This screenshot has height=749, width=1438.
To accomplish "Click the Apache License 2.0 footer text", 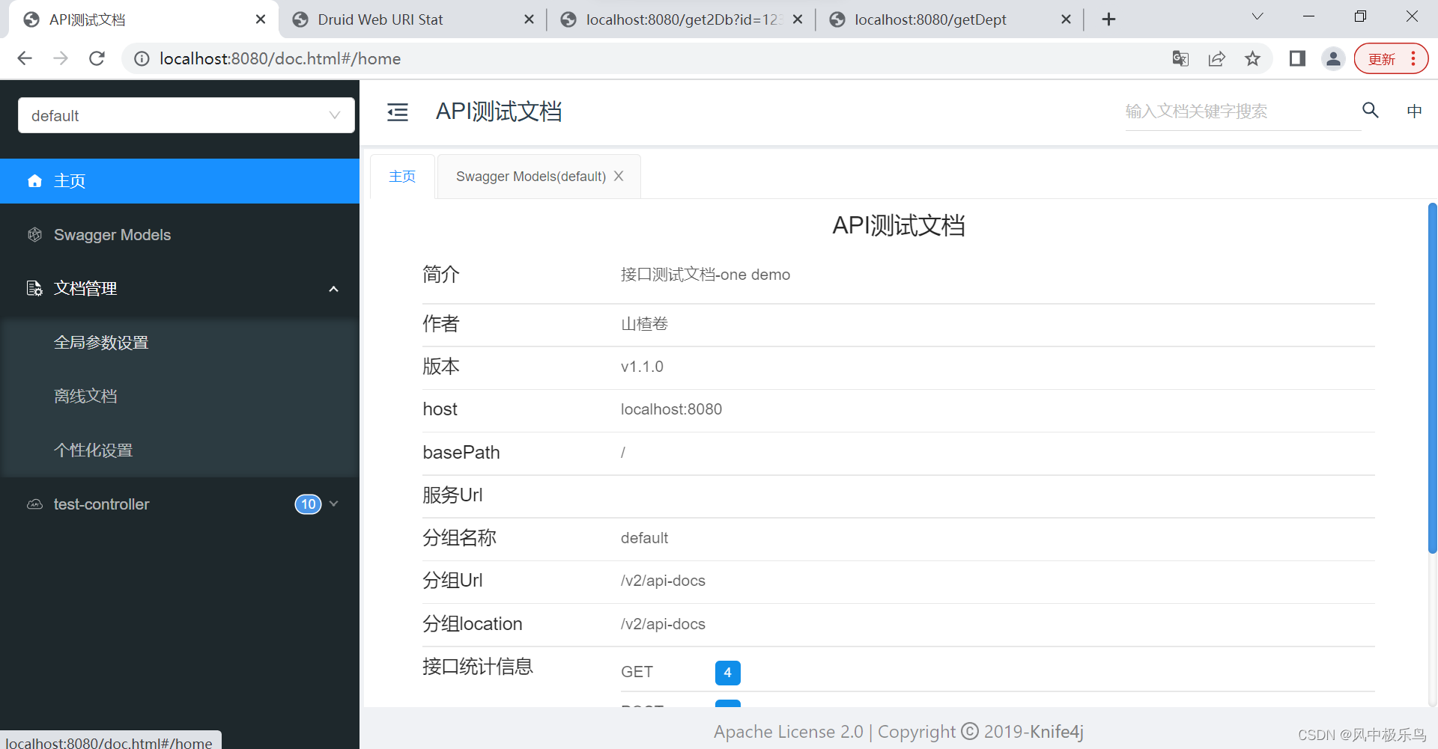I will click(789, 732).
